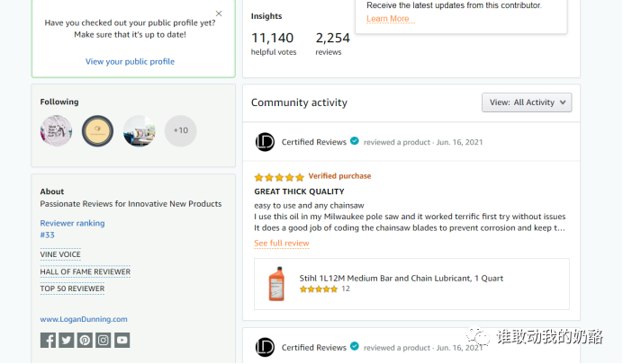The image size is (623, 364).
Task: Select the TOP 50 REVIEWER badge
Action: (72, 289)
